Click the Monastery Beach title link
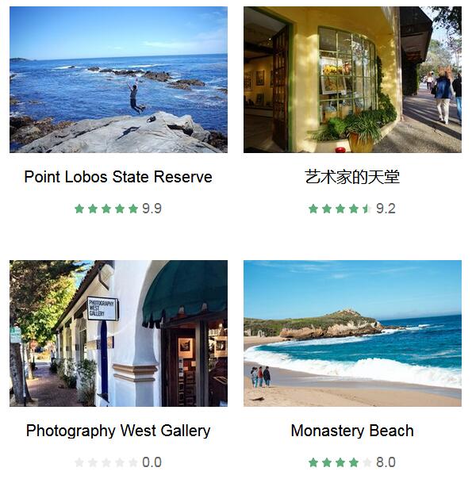The height and width of the screenshot is (479, 472). coord(352,431)
